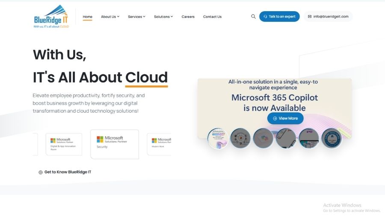Select the Microsoft Security partner badge
This screenshot has height=216, width=385.
pos(114,144)
